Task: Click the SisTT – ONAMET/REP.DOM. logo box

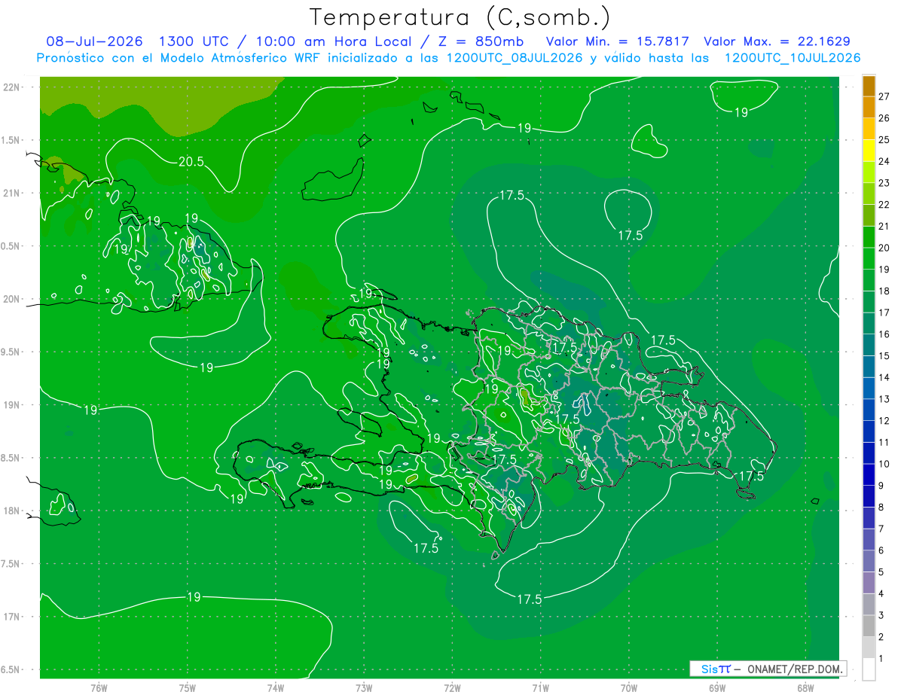Action: (x=768, y=669)
